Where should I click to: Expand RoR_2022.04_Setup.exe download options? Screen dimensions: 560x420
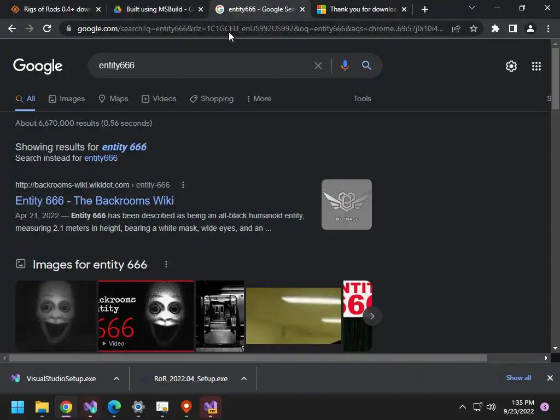tap(244, 378)
